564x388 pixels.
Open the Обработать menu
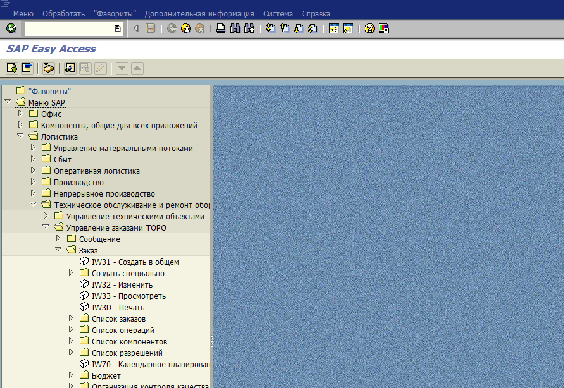click(x=64, y=14)
